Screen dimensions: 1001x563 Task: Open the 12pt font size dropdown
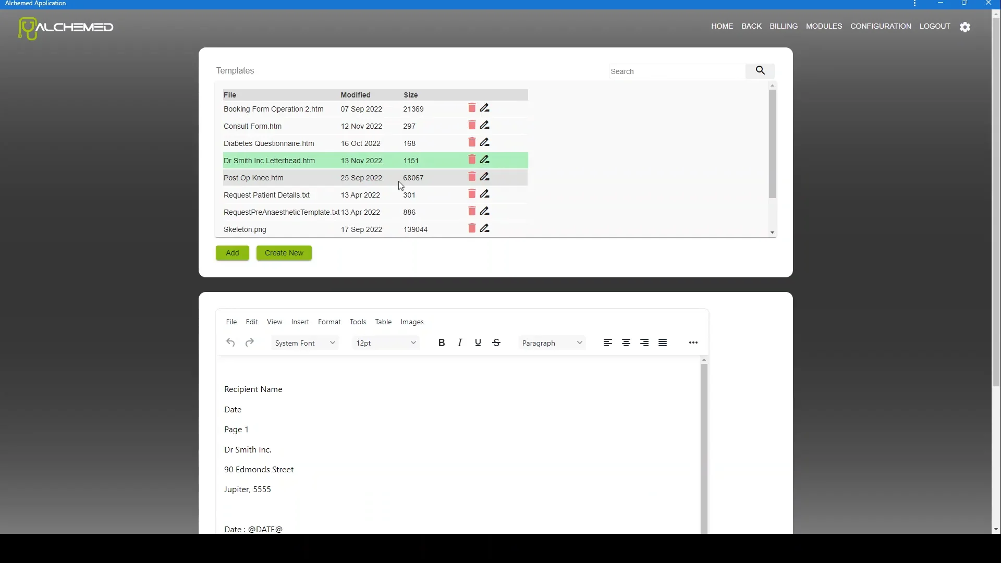tap(386, 343)
